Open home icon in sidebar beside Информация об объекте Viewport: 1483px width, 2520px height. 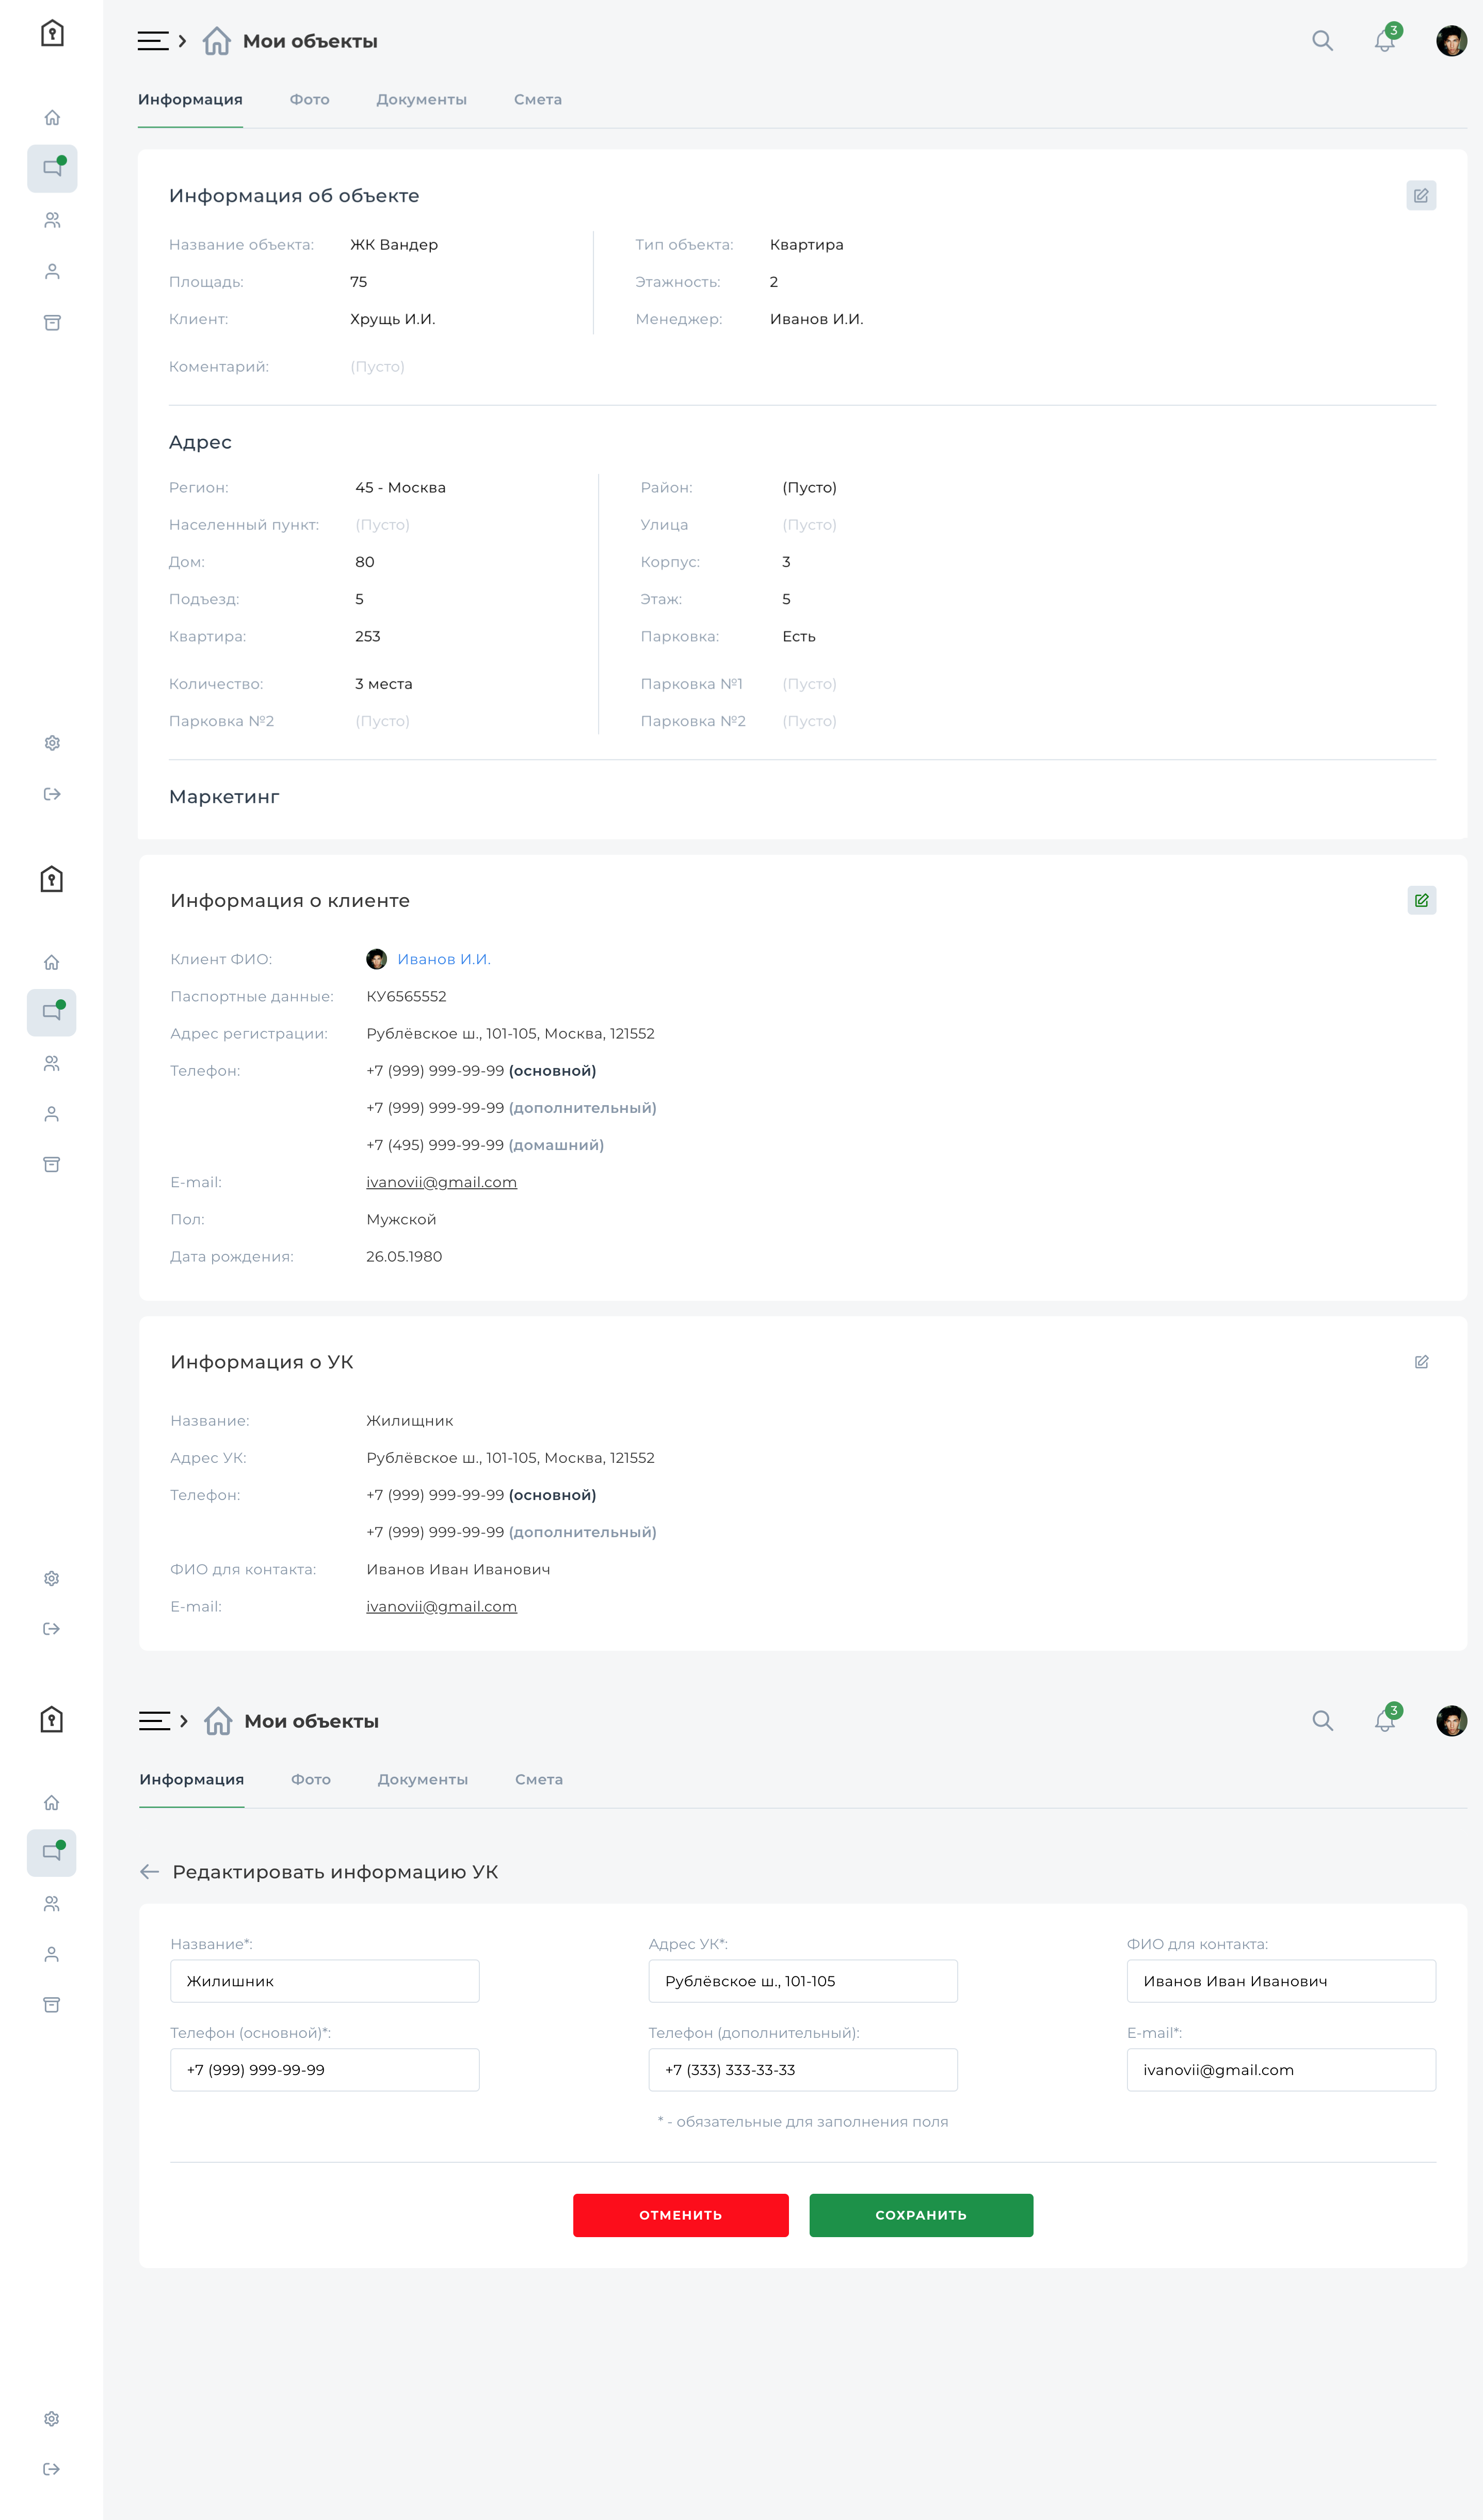tap(52, 117)
